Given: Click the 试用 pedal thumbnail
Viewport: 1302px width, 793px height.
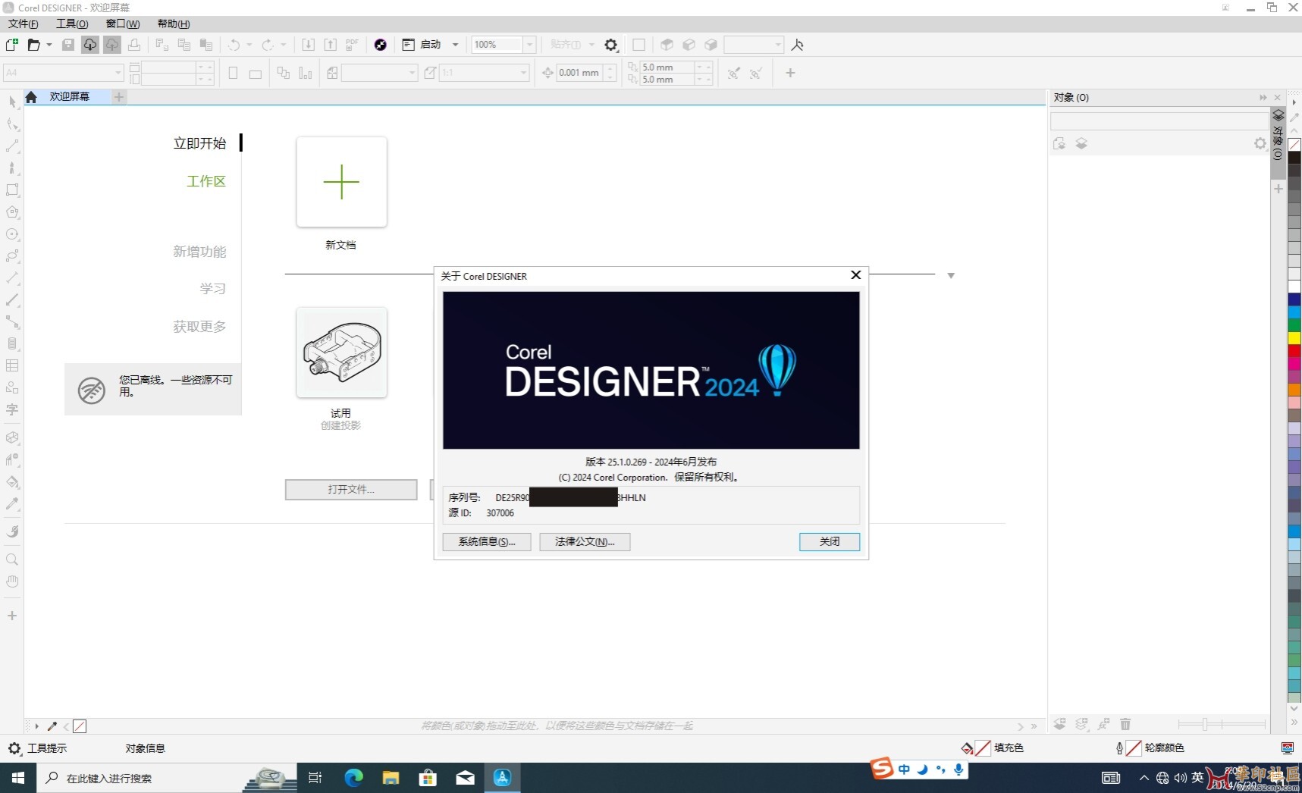Looking at the screenshot, I should click(342, 353).
